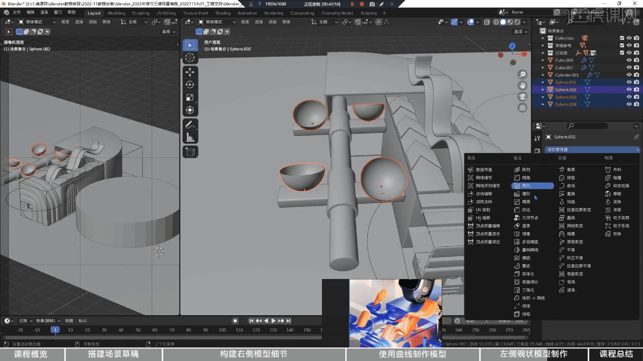Screen dimensions: 643x361
Task: Choose the 表面细分 (Subdivision) modifier
Action: tap(533, 282)
